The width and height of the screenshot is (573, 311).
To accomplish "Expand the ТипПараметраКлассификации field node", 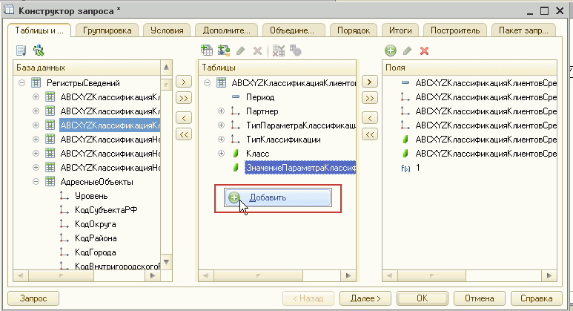I will click(x=221, y=125).
